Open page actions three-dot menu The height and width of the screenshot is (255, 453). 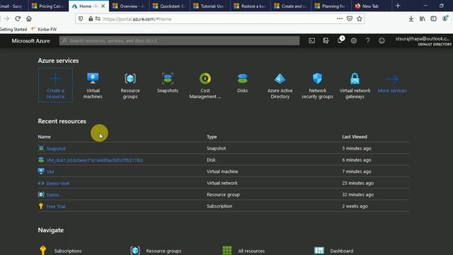(340, 19)
